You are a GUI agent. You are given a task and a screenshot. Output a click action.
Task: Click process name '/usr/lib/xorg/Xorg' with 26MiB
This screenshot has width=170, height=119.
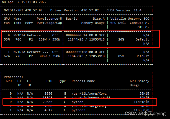click(x=89, y=93)
